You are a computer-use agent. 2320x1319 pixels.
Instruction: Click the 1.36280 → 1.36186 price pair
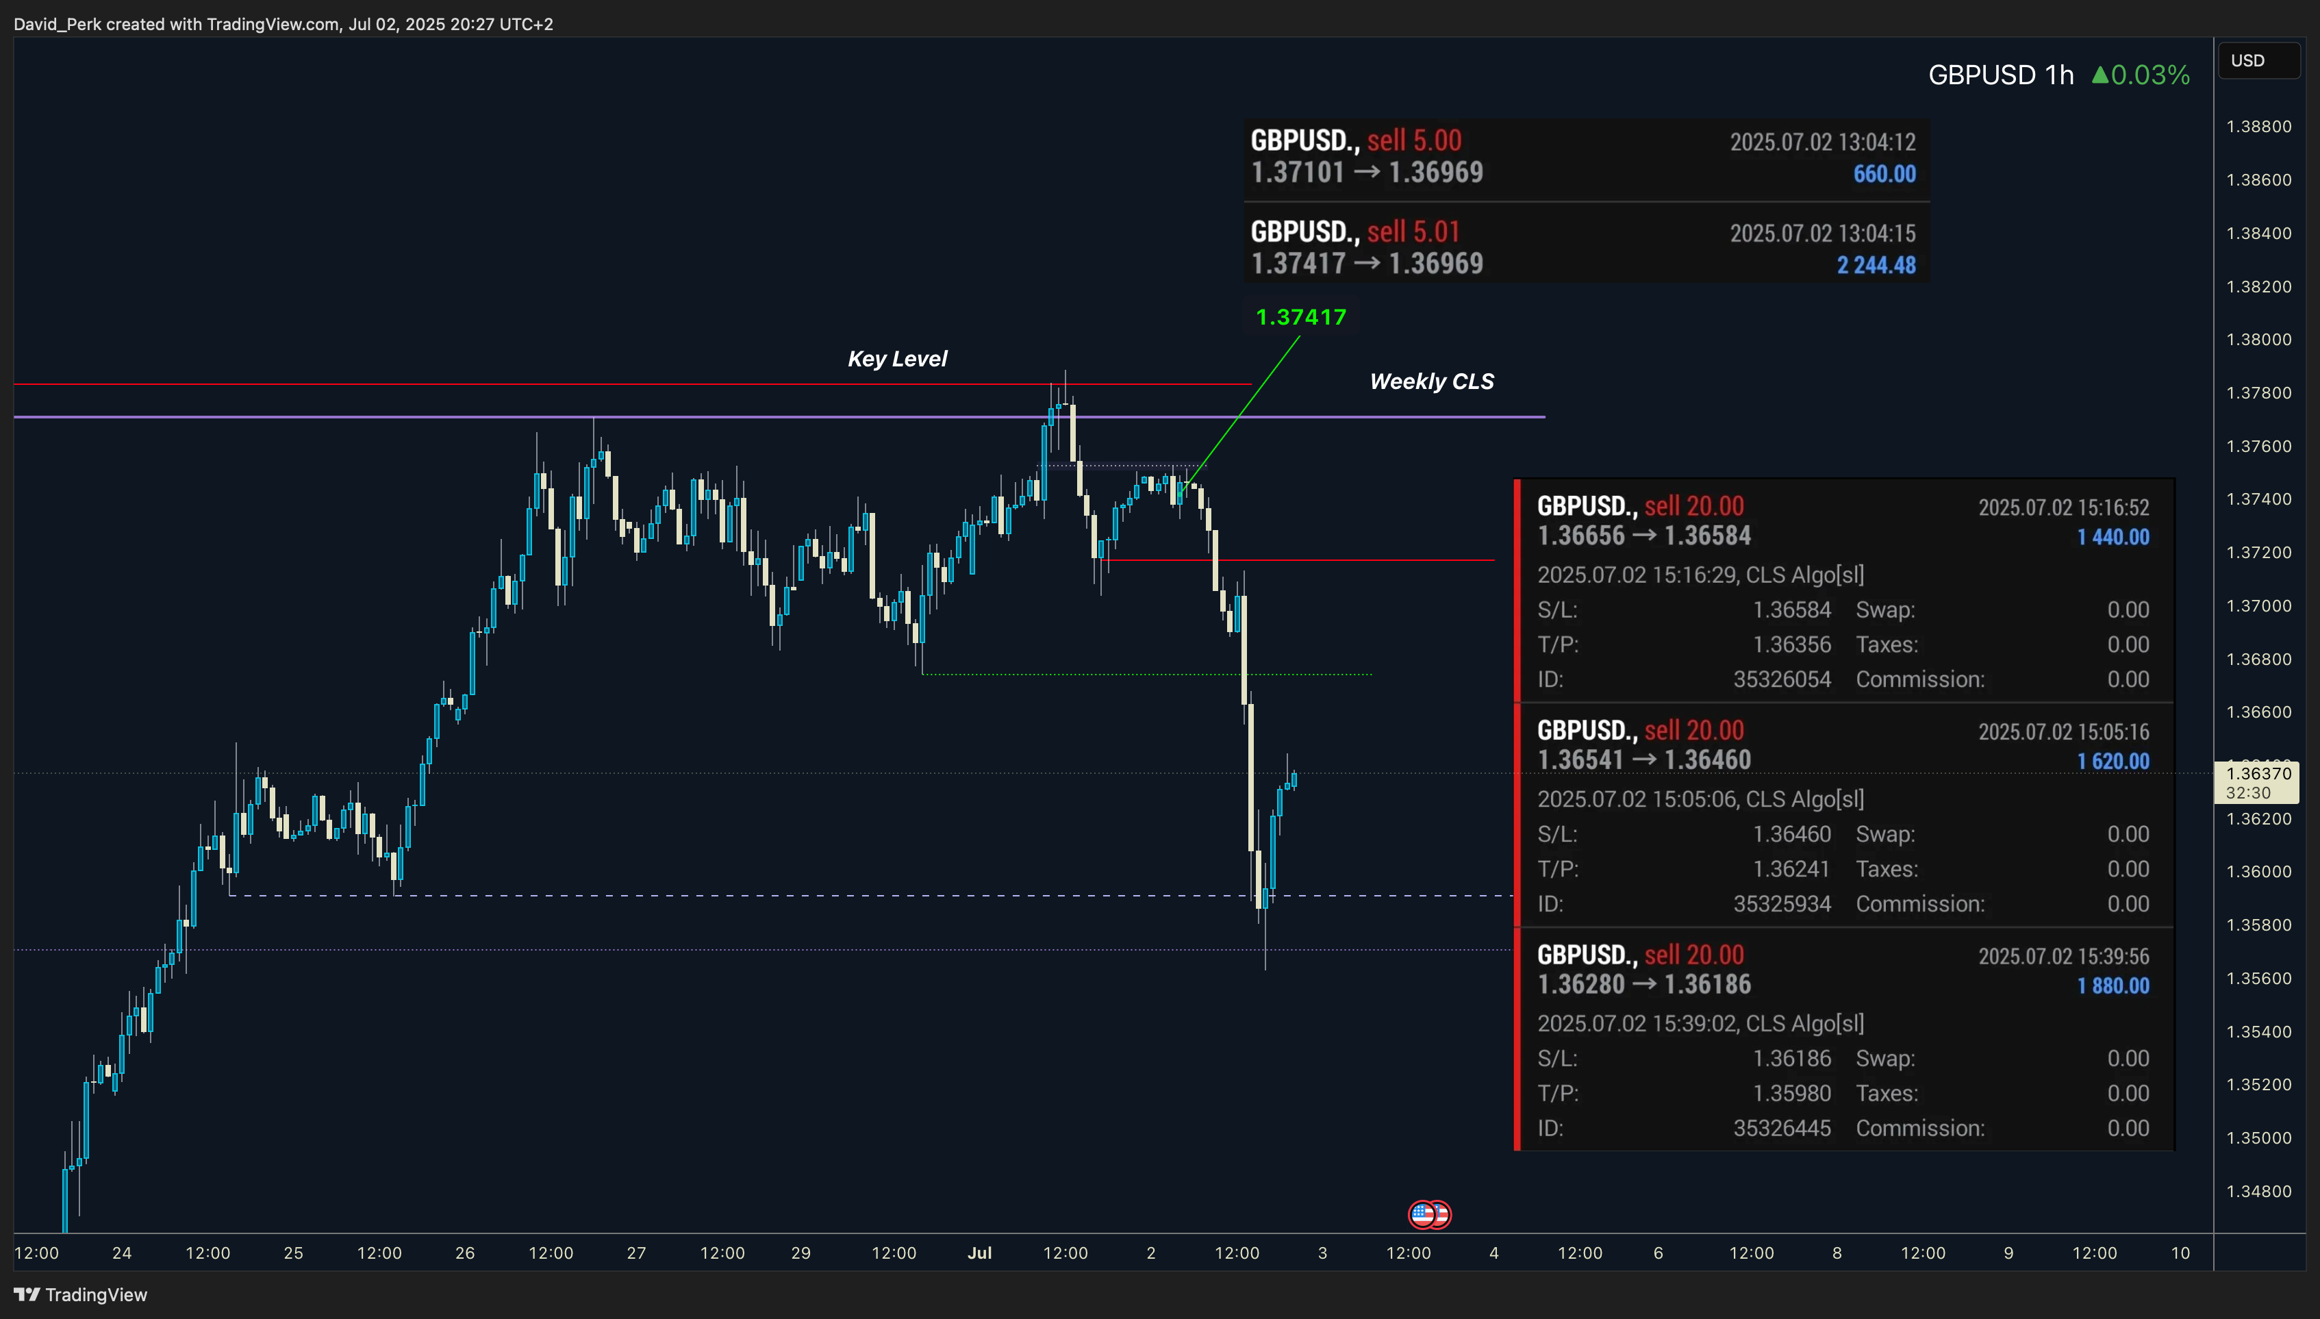click(x=1643, y=985)
